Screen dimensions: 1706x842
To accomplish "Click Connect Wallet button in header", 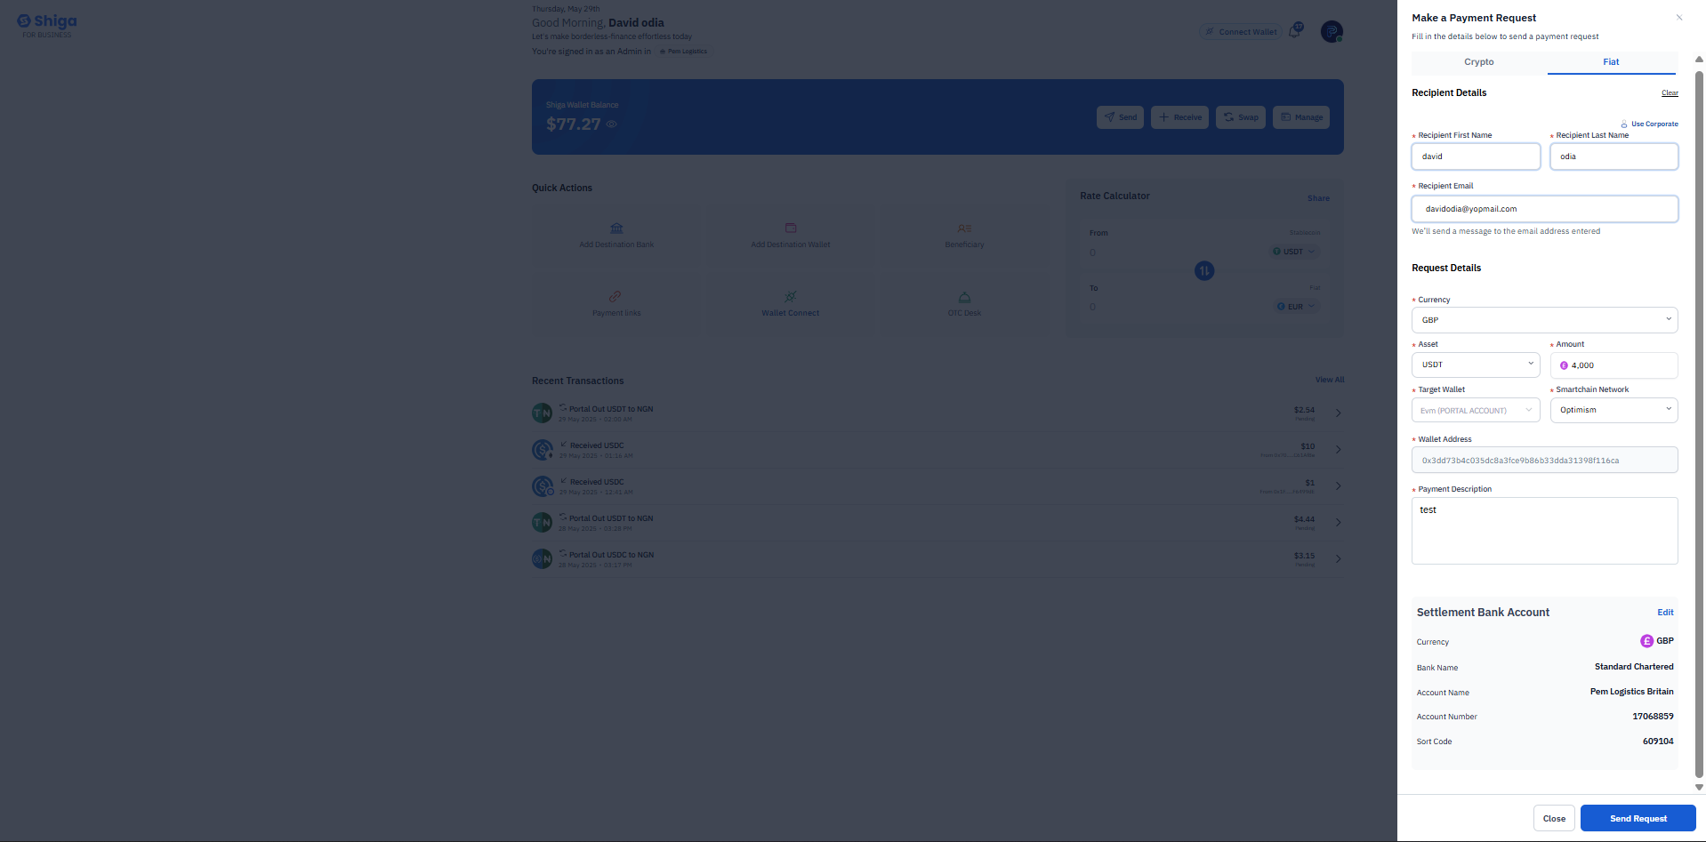I will pos(1241,32).
